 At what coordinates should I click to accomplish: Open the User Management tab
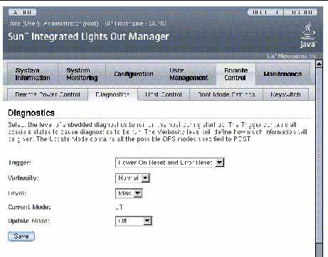point(189,74)
